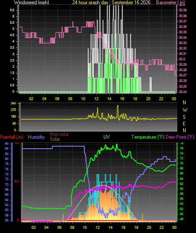Click the 18 hour label under temperature graph
Screen dimensions: 196x233
click(x=136, y=228)
